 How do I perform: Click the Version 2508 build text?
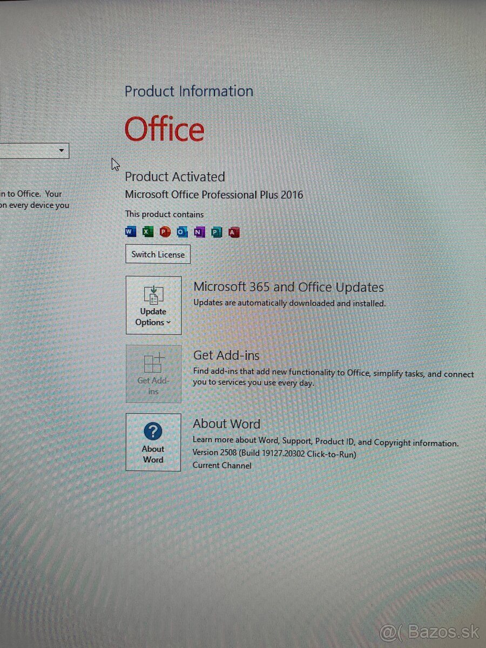point(274,454)
